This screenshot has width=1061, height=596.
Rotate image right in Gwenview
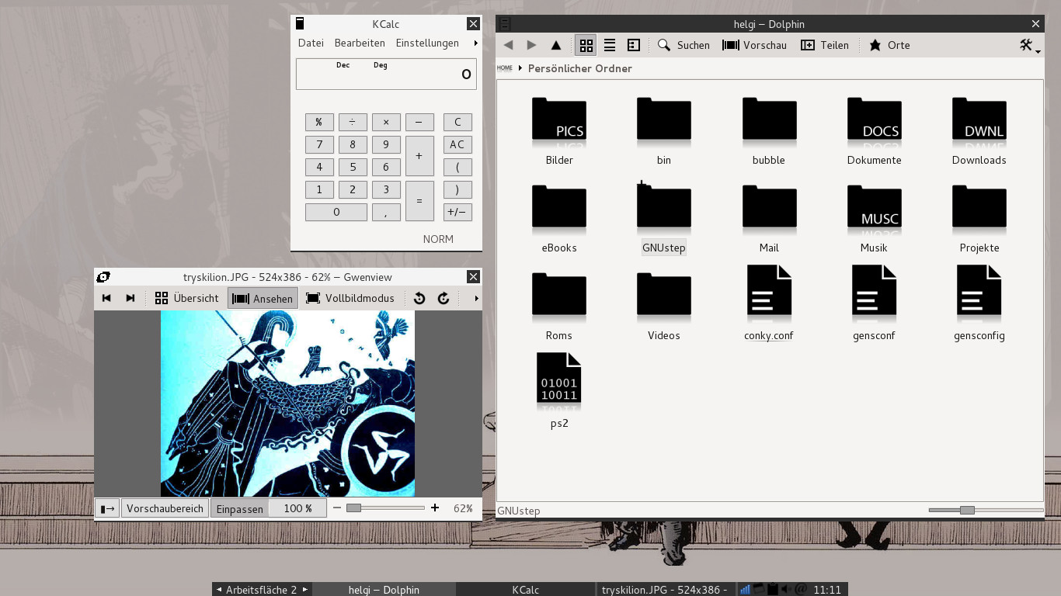pyautogui.click(x=444, y=298)
